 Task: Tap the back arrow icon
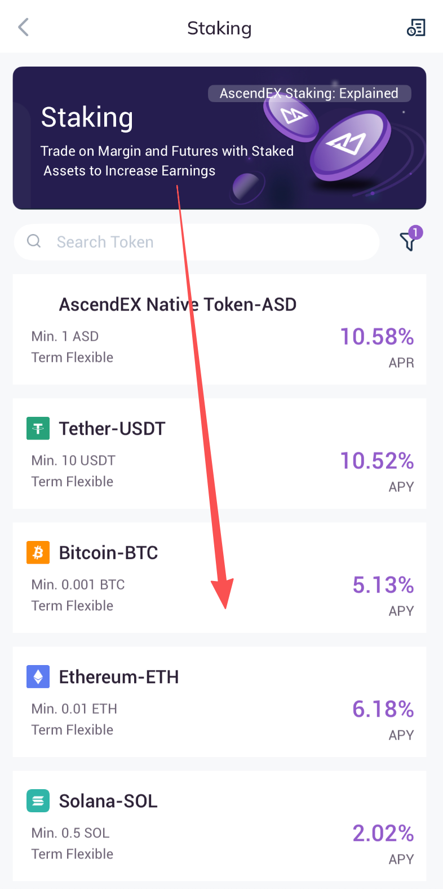tap(23, 27)
